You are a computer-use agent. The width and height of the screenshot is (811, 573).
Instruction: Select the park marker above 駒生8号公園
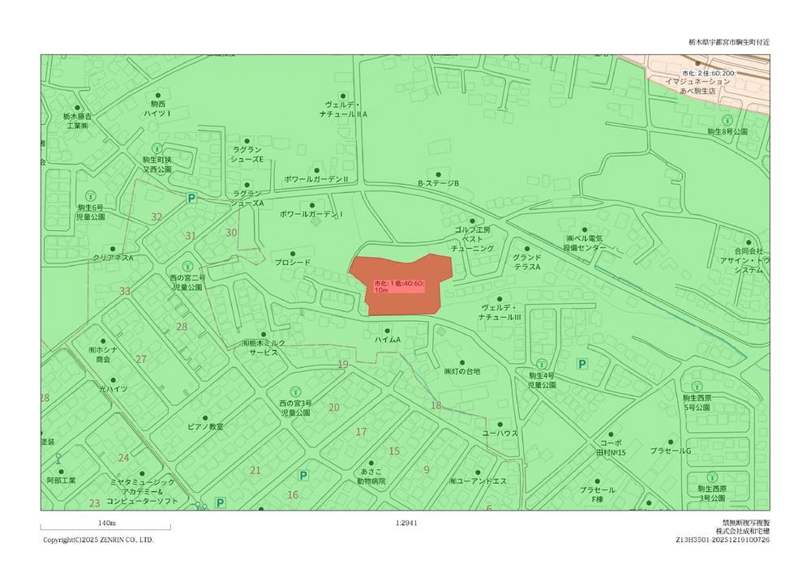tap(727, 120)
